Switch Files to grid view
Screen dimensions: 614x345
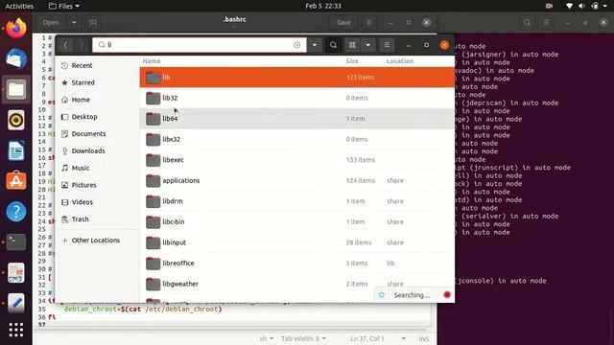pyautogui.click(x=352, y=45)
